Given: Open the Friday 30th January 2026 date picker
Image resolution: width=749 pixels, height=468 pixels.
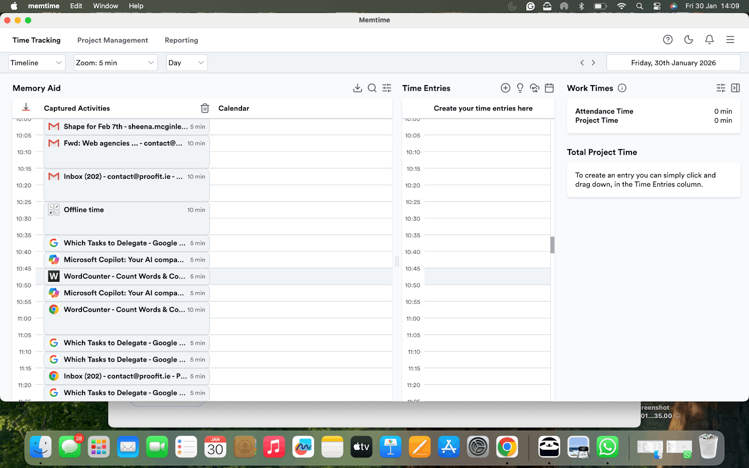Looking at the screenshot, I should [673, 62].
